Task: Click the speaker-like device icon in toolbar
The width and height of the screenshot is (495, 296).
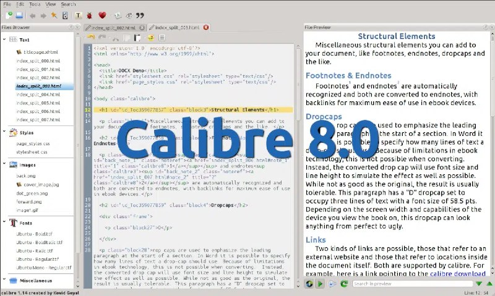Action: click(x=65, y=15)
